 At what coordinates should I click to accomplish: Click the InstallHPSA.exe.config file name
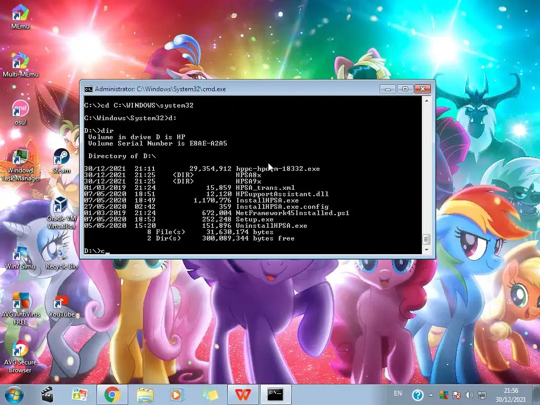click(x=282, y=207)
